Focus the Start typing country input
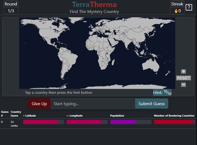Viewport: 197px width, 145px height. coord(93,104)
